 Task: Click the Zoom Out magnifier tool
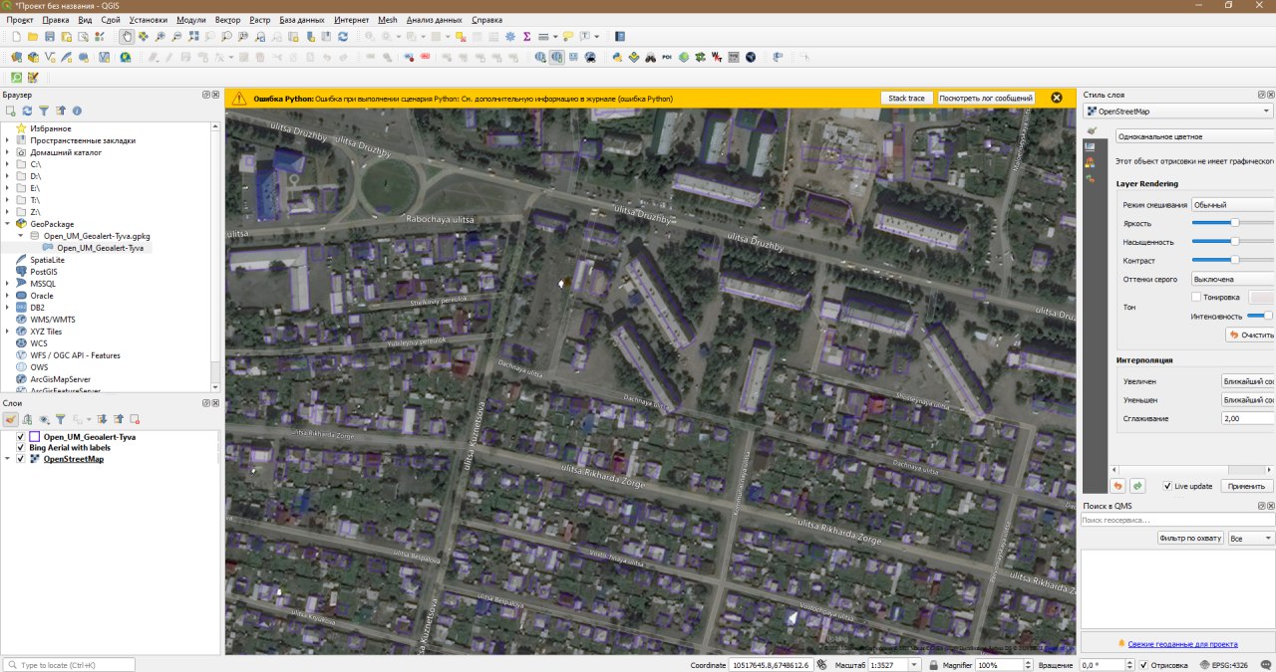[x=176, y=37]
